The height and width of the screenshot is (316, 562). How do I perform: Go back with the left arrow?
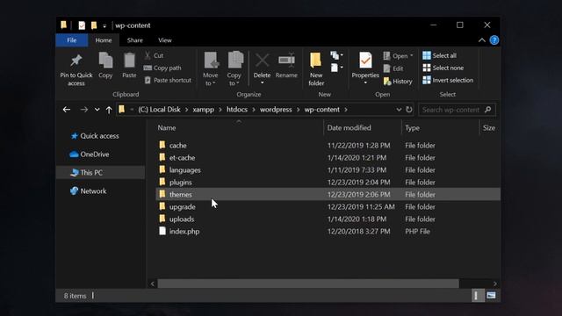67,110
